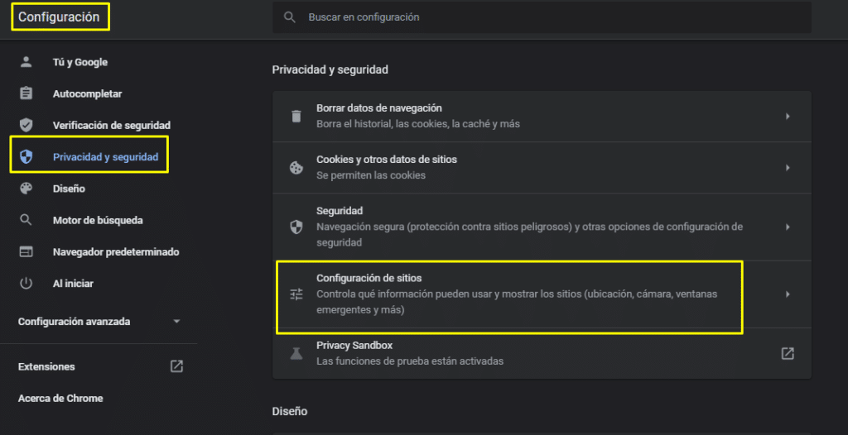
Task: Click the shield check icon for Verificación de seguridad
Action: [x=26, y=125]
